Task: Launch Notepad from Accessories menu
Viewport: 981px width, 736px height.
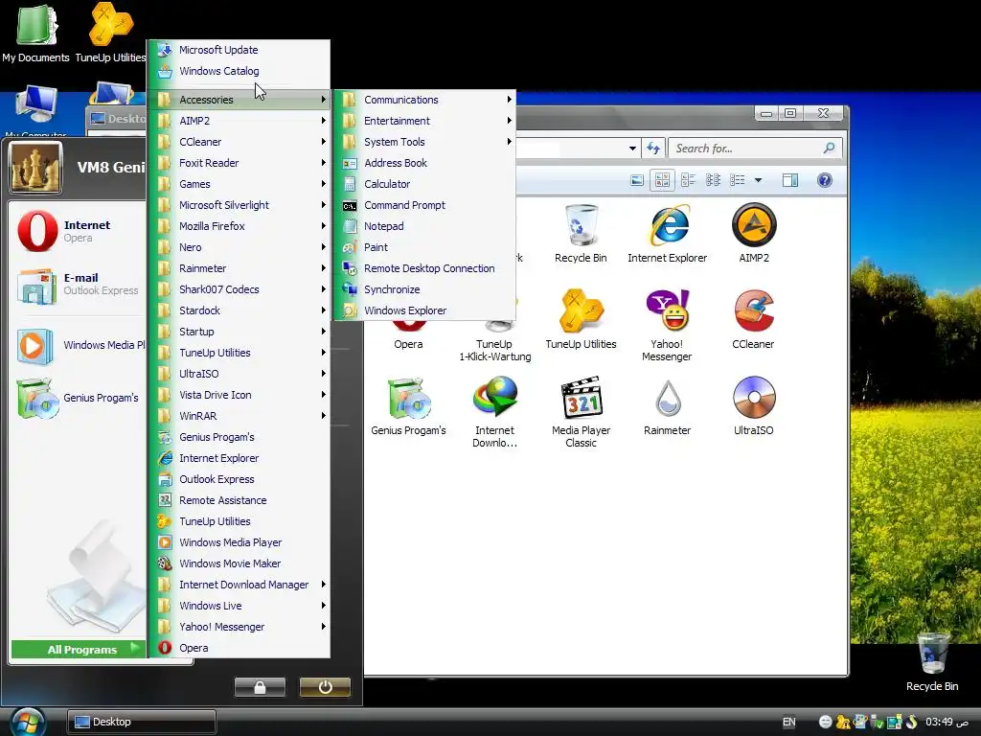Action: tap(427, 226)
